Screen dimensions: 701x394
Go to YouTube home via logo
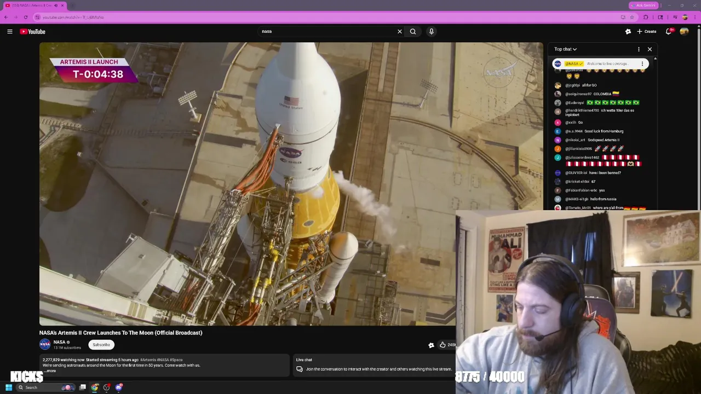pos(33,32)
